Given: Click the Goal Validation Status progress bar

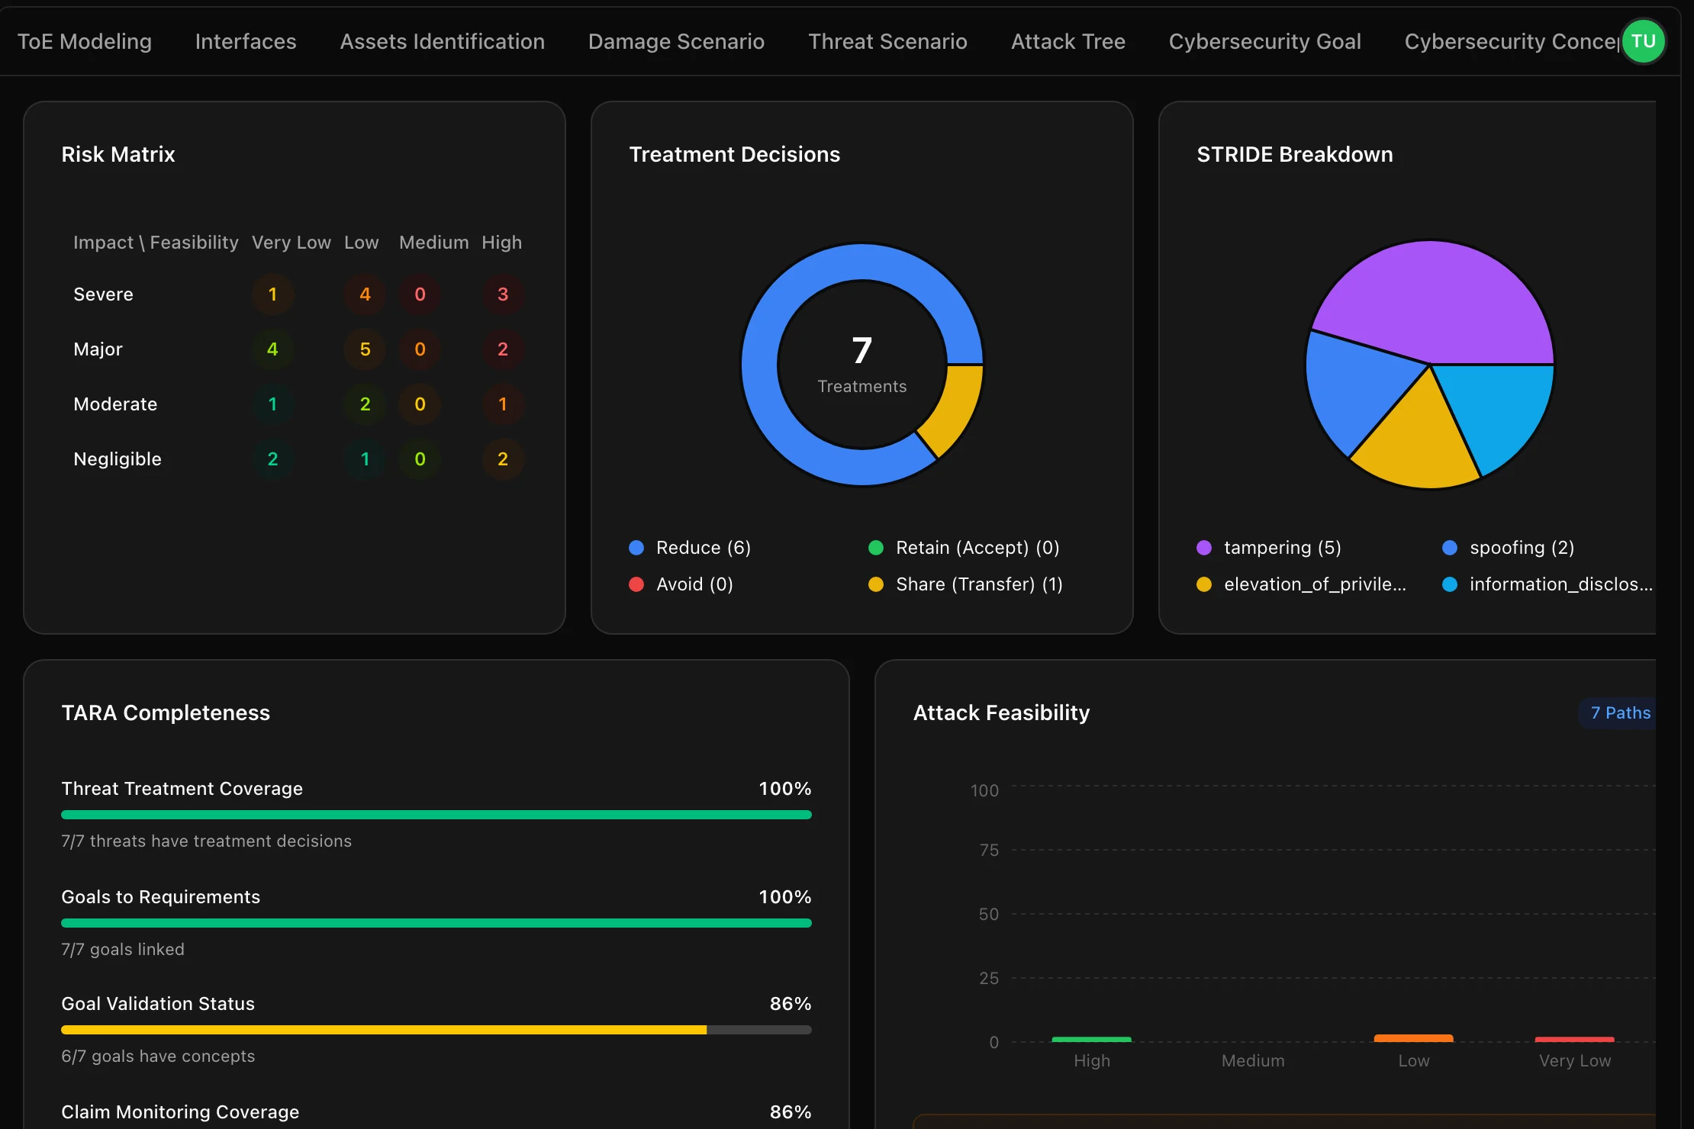Looking at the screenshot, I should (x=436, y=1030).
